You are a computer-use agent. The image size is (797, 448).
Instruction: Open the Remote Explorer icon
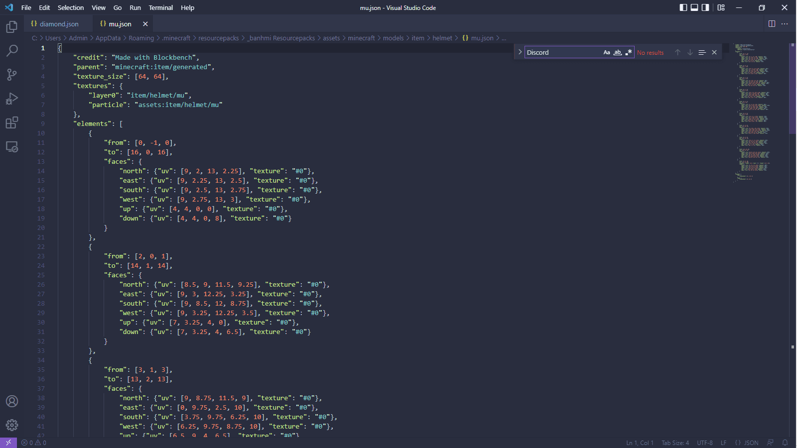(12, 147)
